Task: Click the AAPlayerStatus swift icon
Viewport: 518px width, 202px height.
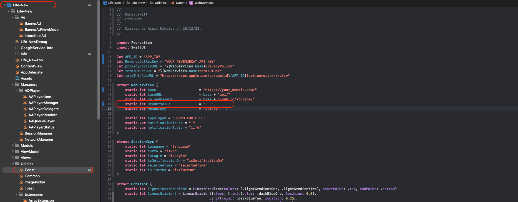Action: point(25,127)
